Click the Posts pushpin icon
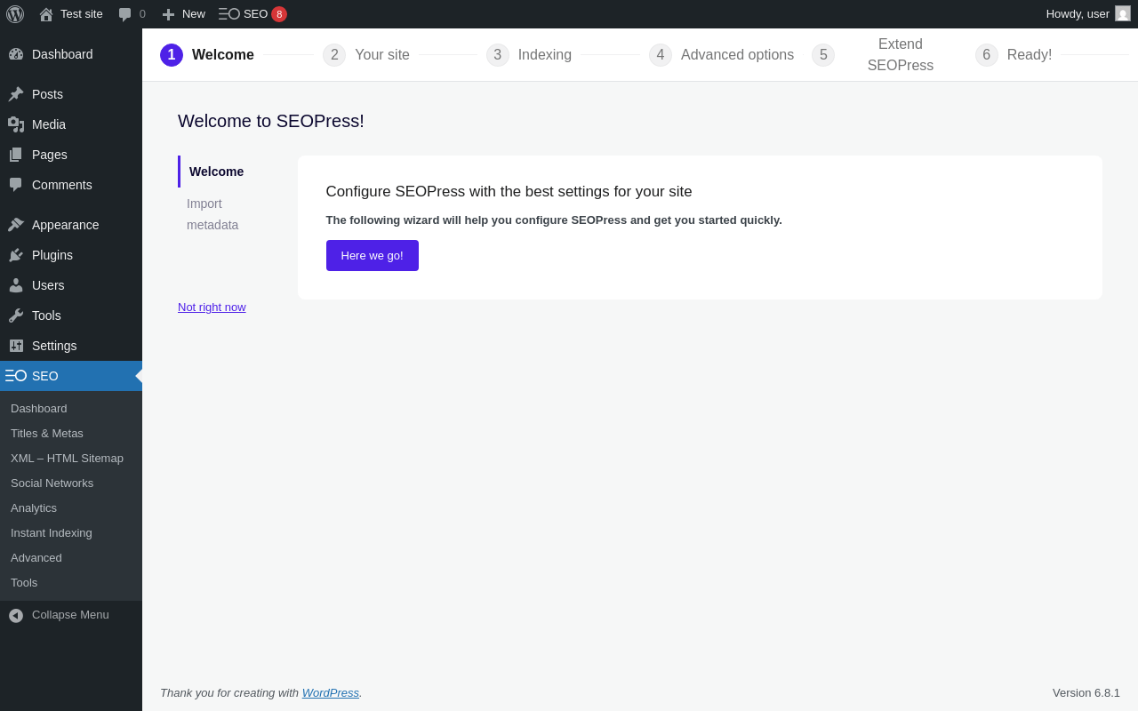 click(16, 94)
